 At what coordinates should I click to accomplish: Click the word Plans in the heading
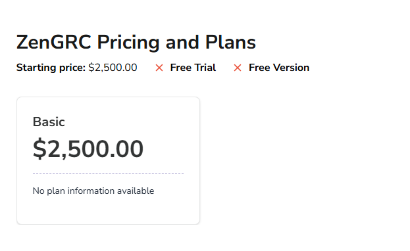(x=230, y=42)
